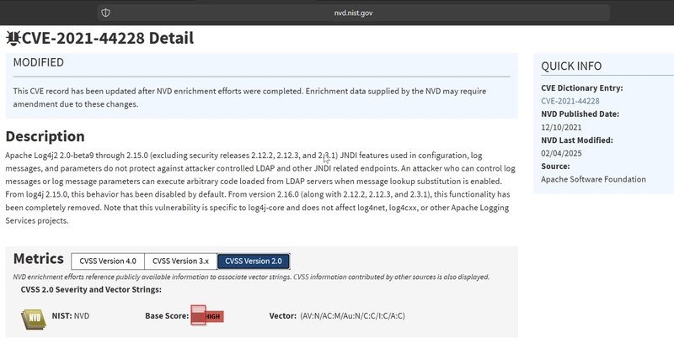Click the published date 12/10/2021
Screen dimensions: 674x338
[561, 128]
